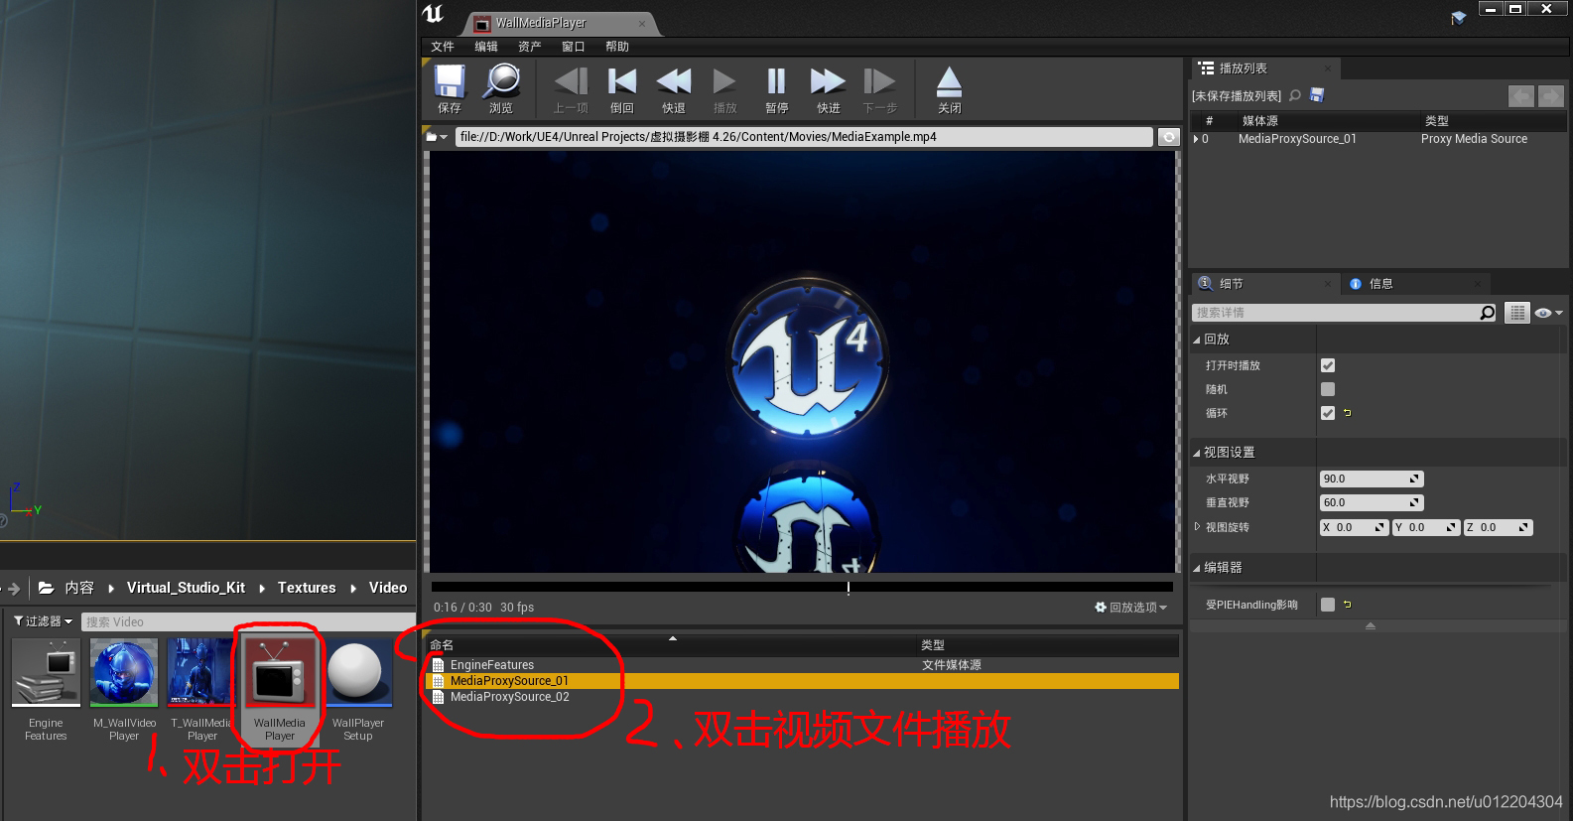Sort the source list by Name (命名) column
This screenshot has height=821, width=1573.
pos(671,645)
